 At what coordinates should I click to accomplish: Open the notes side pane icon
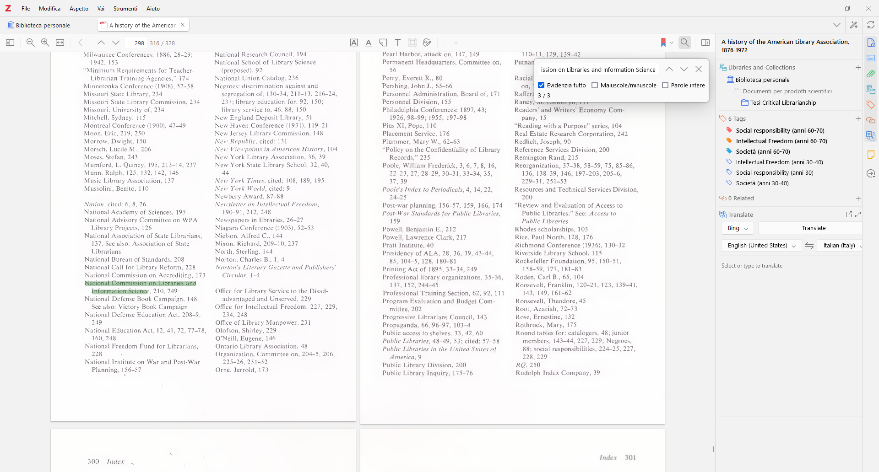871,155
